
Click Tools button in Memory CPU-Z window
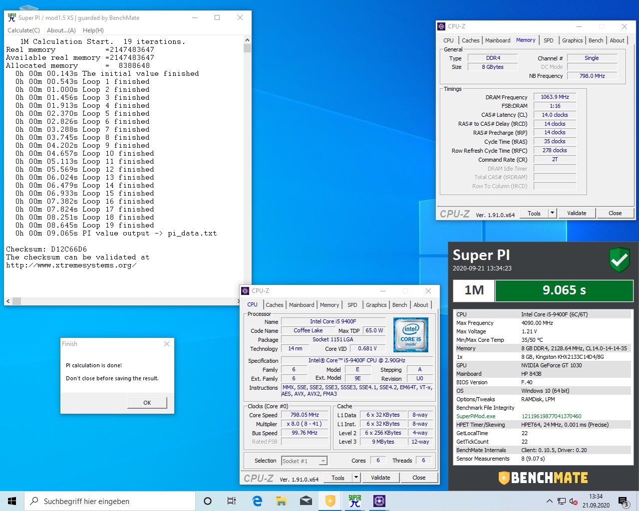pyautogui.click(x=534, y=213)
